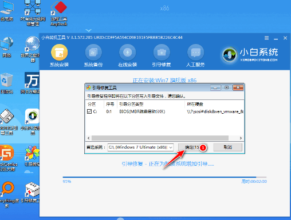Uncheck the C: partition checkbox
Viewport: 291px width, 220px height.
(x=89, y=111)
